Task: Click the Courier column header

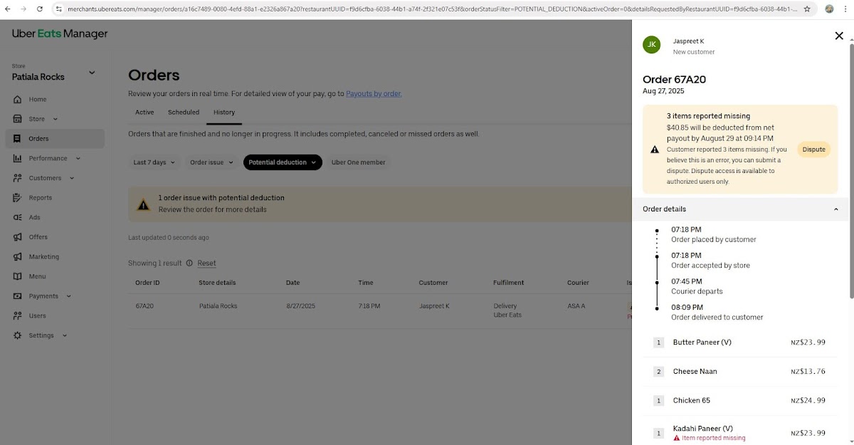Action: [x=577, y=283]
